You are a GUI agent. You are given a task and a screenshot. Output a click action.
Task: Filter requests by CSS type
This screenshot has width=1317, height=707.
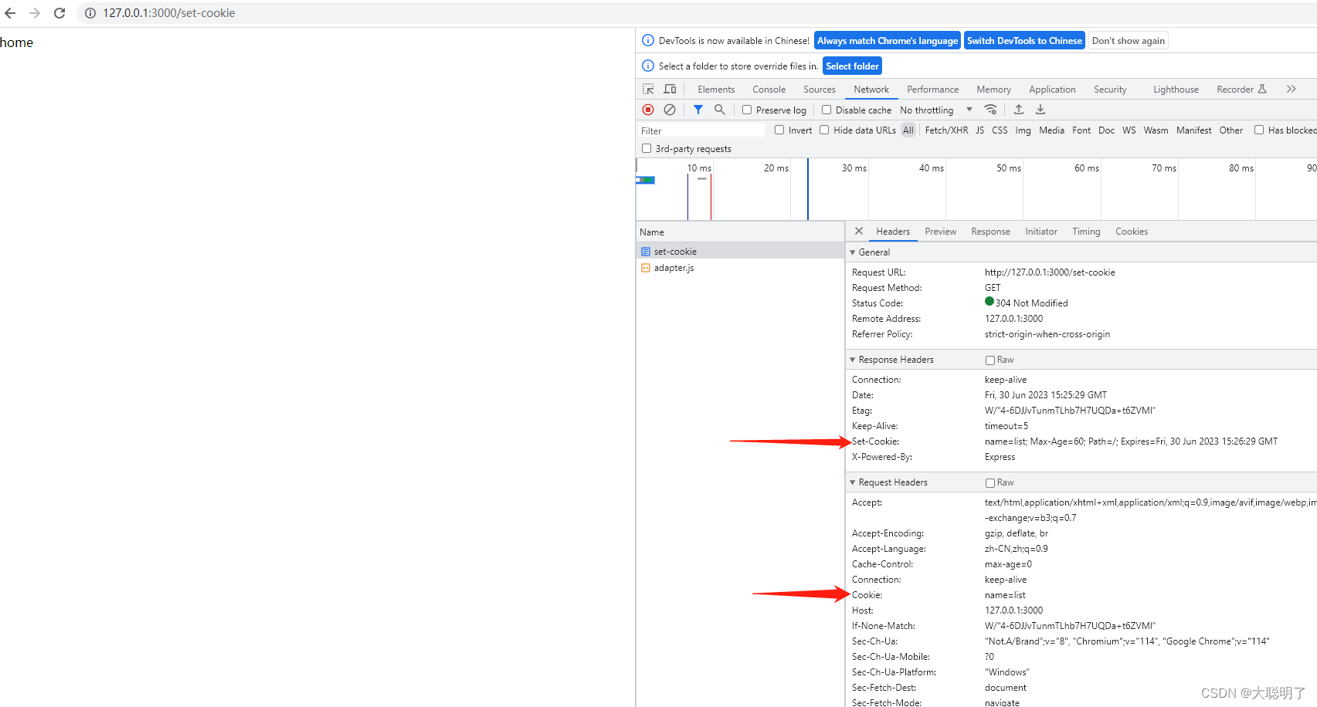tap(1000, 130)
